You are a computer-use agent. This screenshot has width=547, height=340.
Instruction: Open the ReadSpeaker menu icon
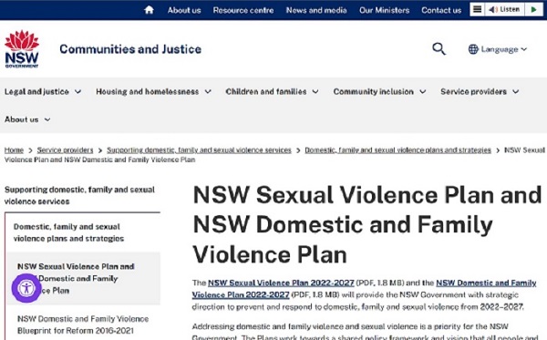[477, 9]
